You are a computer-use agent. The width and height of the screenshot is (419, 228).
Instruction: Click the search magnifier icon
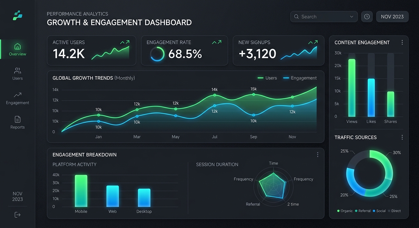click(x=296, y=16)
